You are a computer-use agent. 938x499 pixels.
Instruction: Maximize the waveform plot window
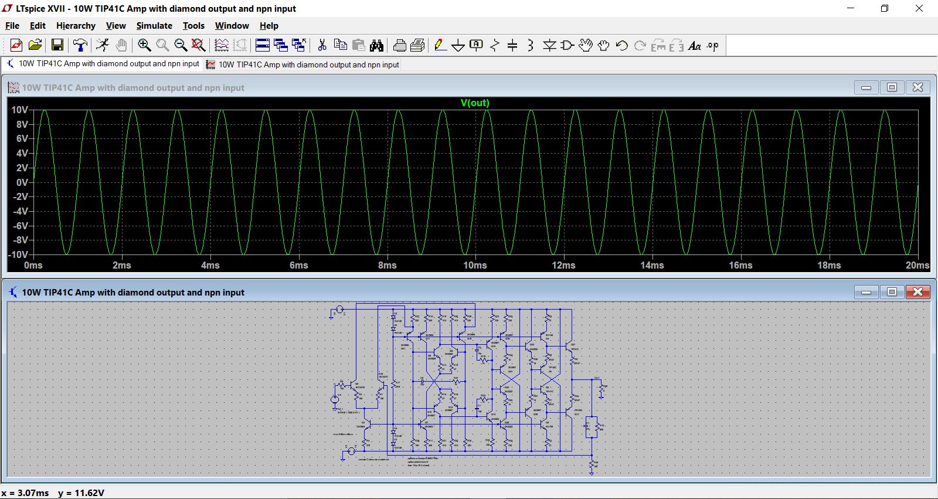892,87
